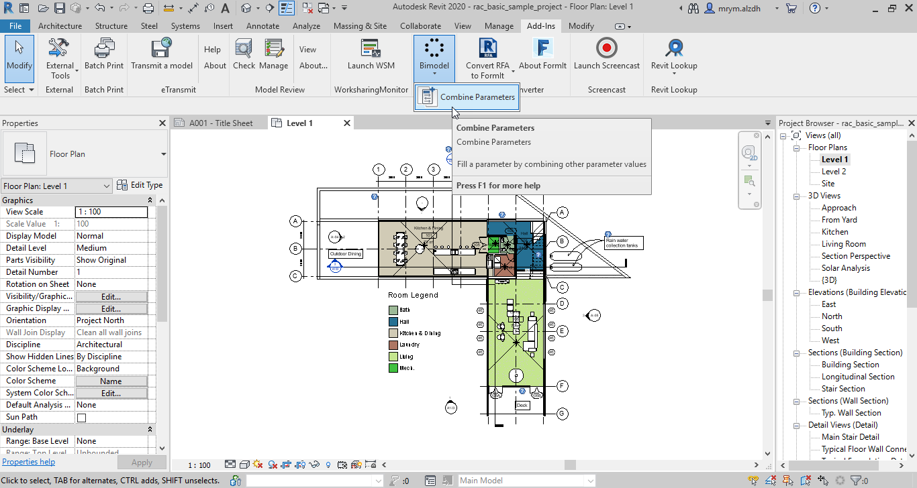Collapse the Floor Plans tree node
This screenshot has width=917, height=488.
coord(795,147)
